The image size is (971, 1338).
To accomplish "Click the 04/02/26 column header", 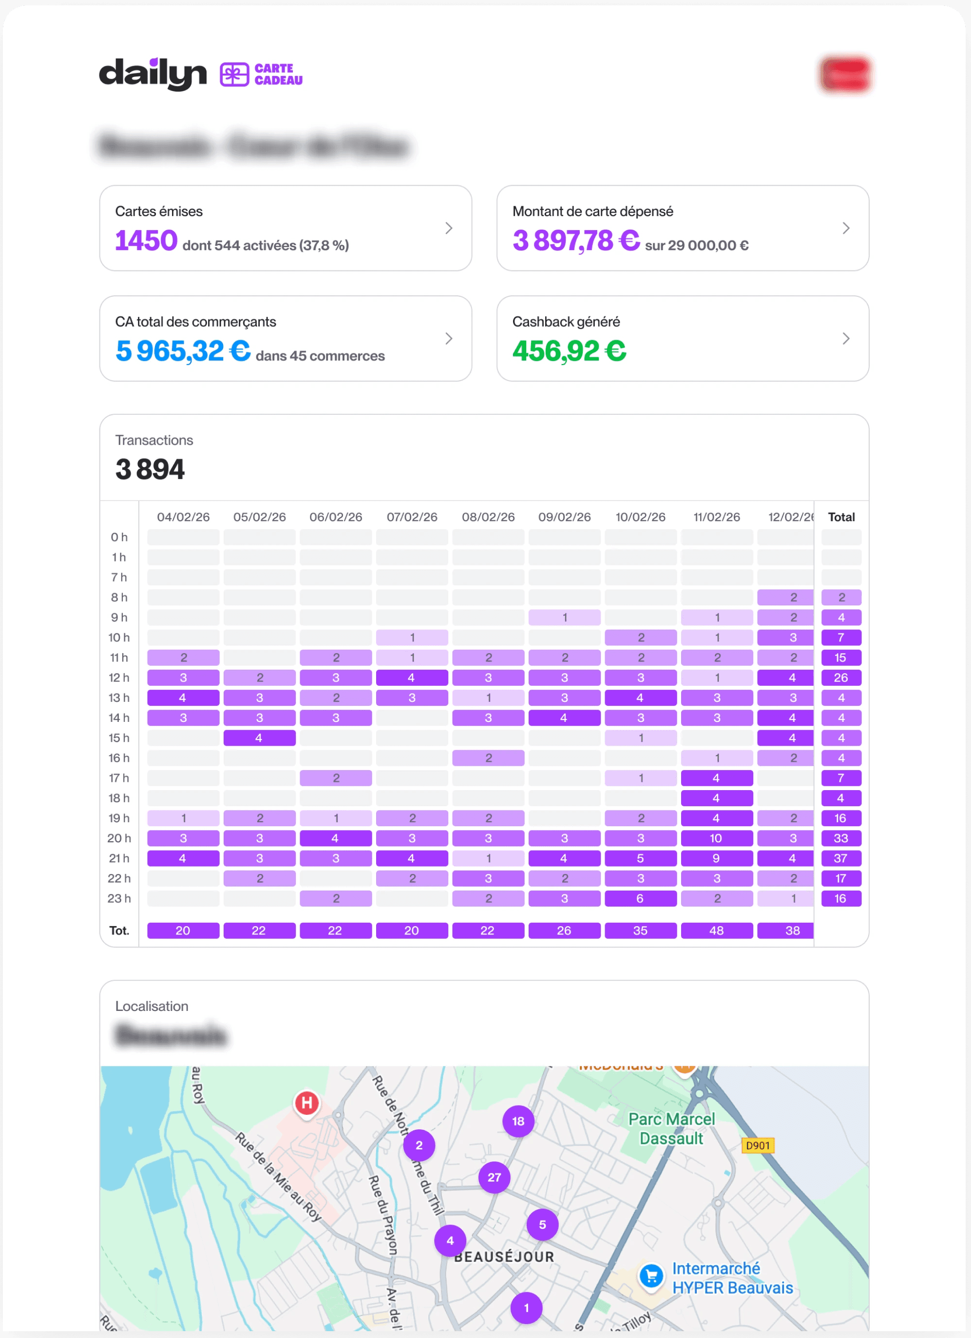I will 183,517.
